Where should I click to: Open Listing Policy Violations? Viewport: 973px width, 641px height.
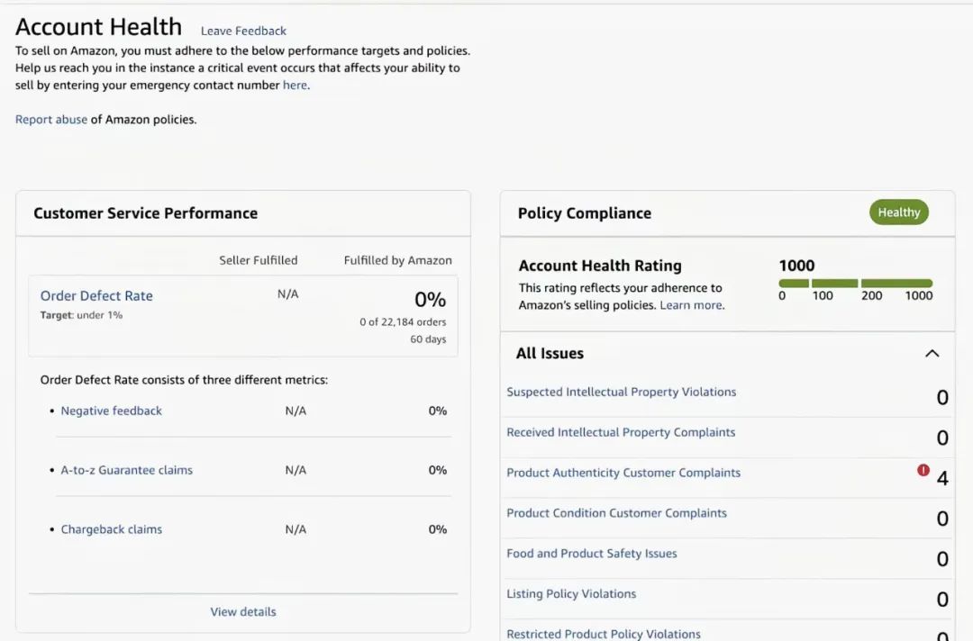571,594
